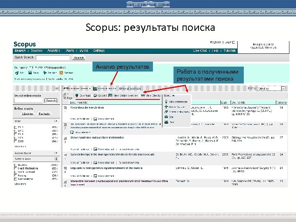Click the orange Set feed RSS icon
The width and height of the screenshot is (296, 222).
pyautogui.click(x=61, y=73)
